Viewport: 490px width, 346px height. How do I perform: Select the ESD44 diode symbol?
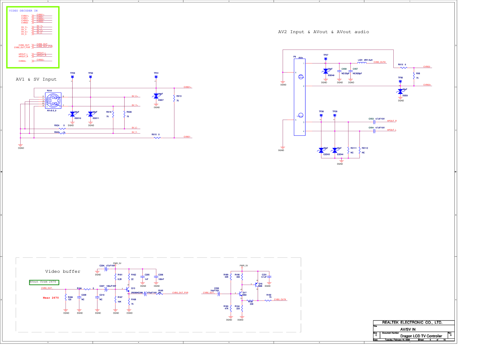click(x=335, y=150)
